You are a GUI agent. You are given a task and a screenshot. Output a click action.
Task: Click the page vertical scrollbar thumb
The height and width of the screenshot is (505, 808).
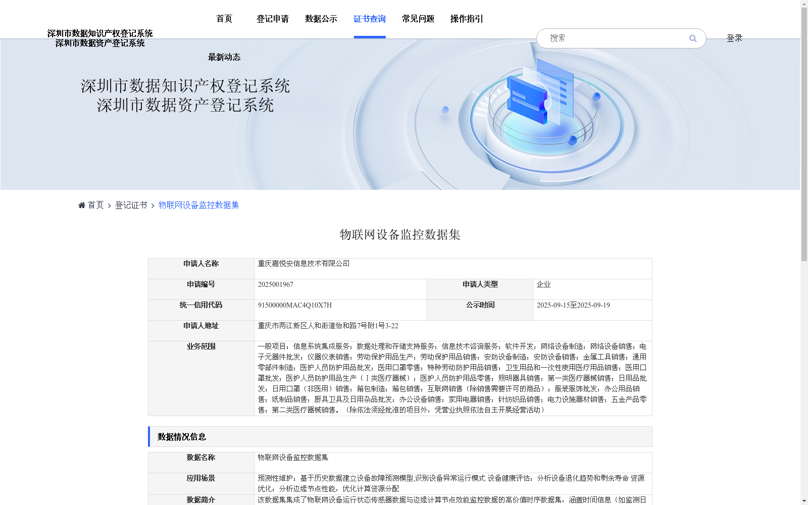pos(804,134)
